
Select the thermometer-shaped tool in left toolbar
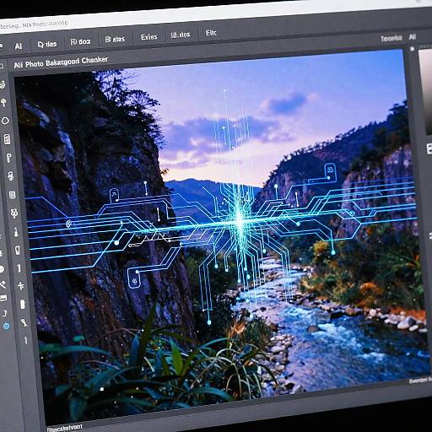point(16,232)
